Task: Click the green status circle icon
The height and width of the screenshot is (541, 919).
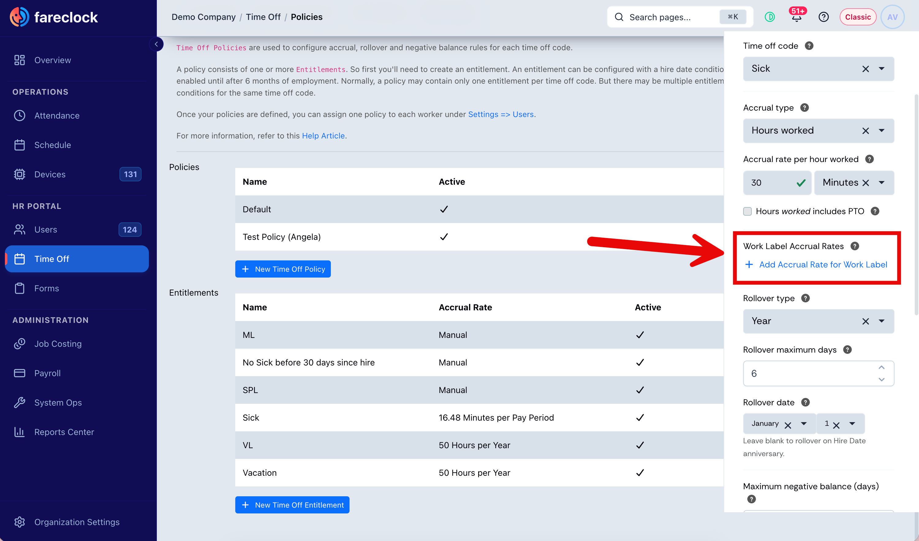Action: click(x=770, y=17)
